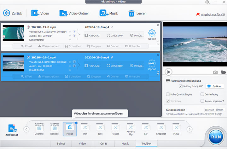Select the 202204-29-0.mp4 thumbnail
This screenshot has width=227, height=149.
tap(13, 63)
